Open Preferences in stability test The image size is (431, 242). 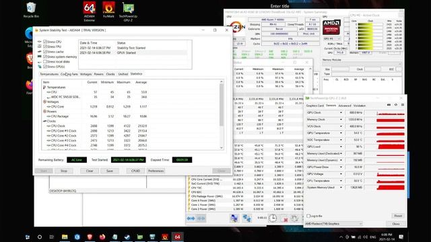pyautogui.click(x=156, y=171)
